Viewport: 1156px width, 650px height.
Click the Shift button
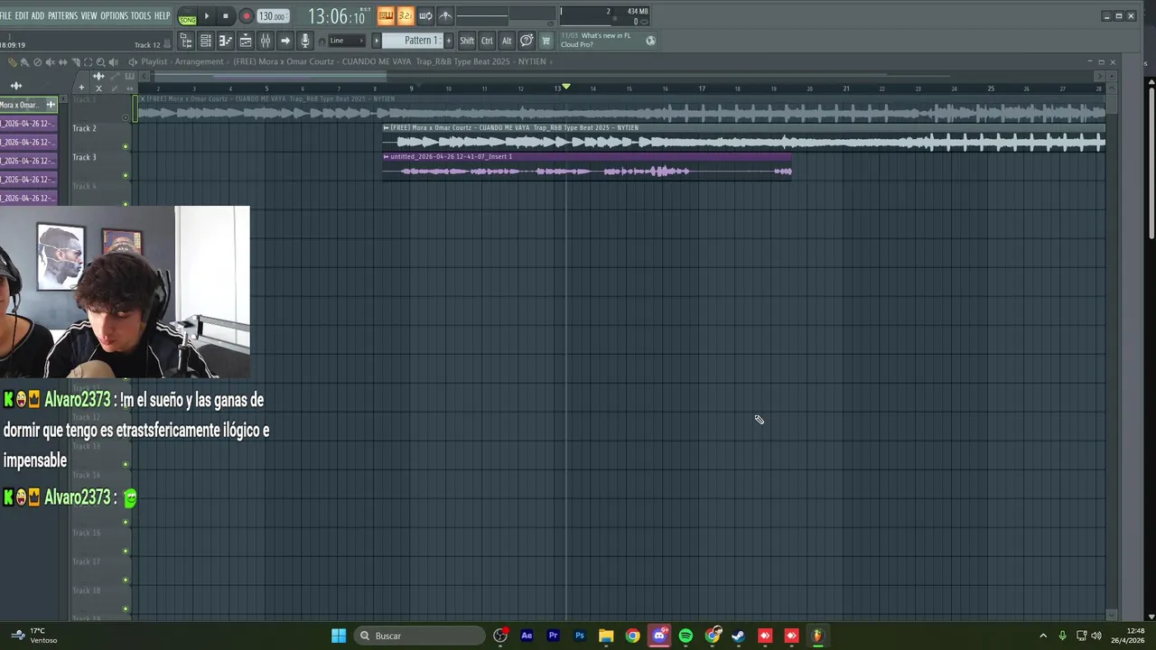click(467, 41)
